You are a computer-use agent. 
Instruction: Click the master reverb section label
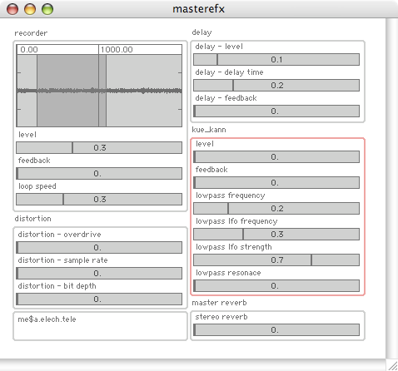(219, 303)
